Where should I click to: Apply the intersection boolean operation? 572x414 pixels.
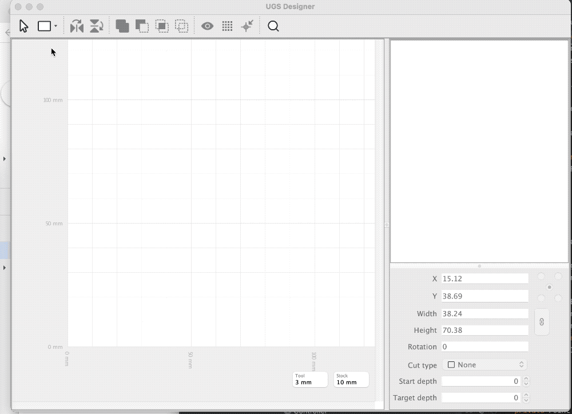point(162,26)
